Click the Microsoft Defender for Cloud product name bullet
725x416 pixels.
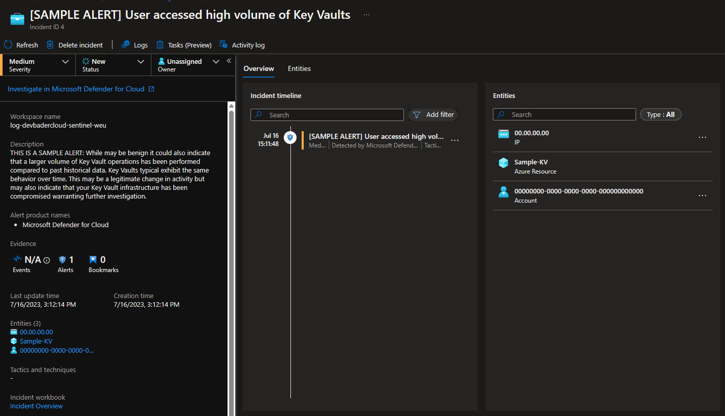point(65,225)
